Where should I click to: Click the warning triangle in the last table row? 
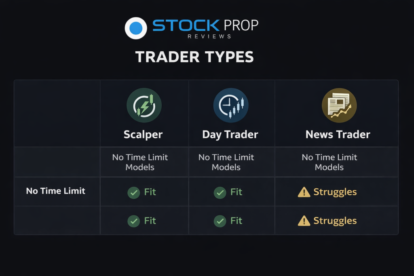click(x=304, y=221)
